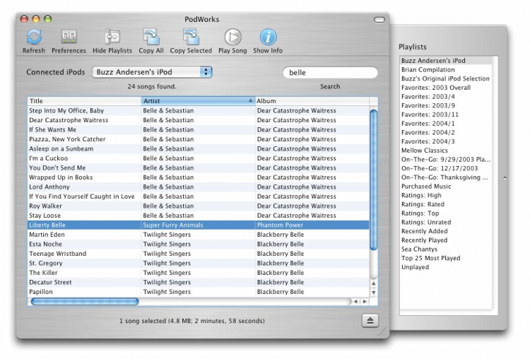Sort songs by the Album column header
Screen dimensions: 530x359
point(311,101)
